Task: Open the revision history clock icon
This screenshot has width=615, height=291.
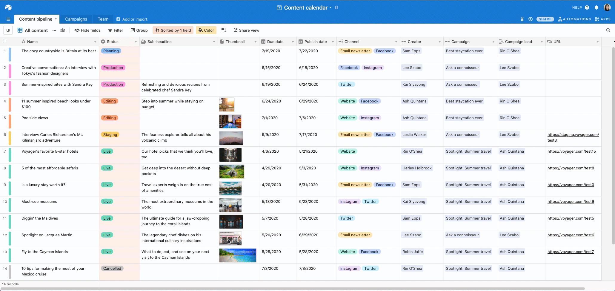Action: 531,19
